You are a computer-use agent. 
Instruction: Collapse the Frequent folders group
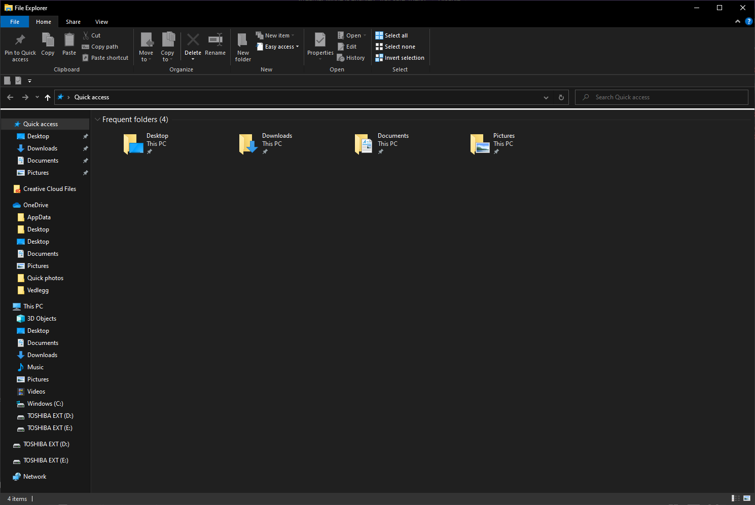click(x=97, y=120)
